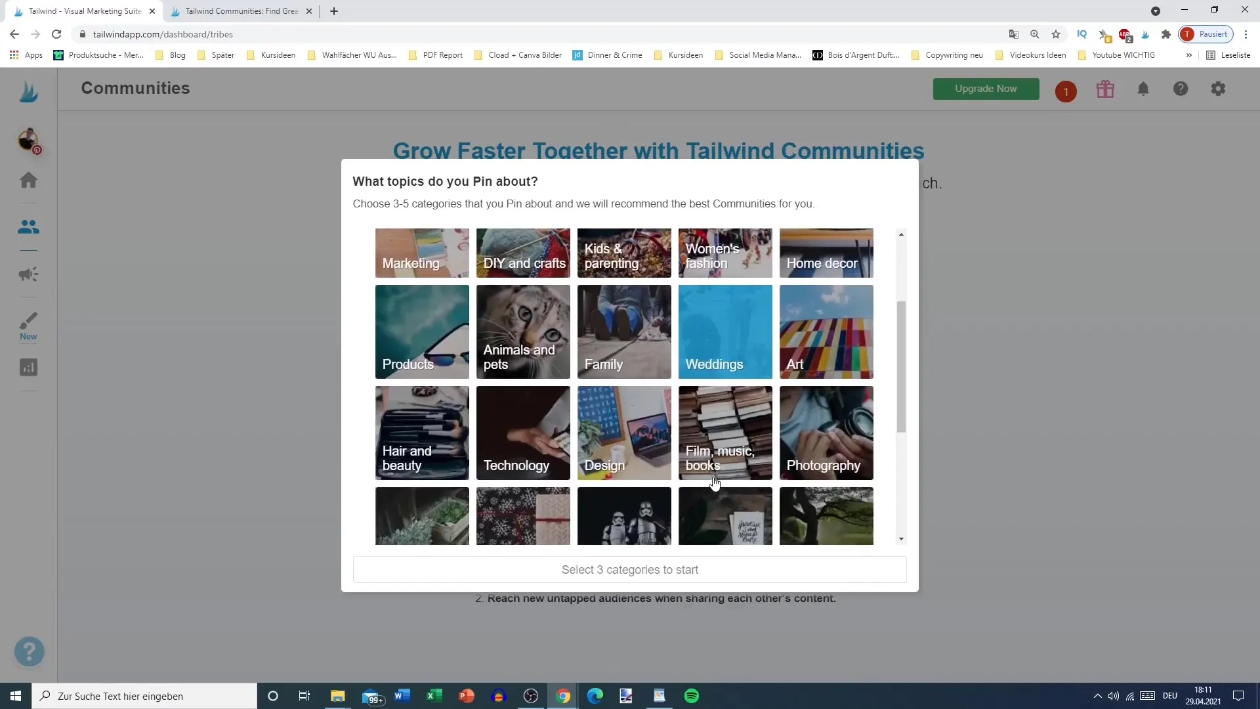Click the Select 3 categories to start button

click(630, 570)
